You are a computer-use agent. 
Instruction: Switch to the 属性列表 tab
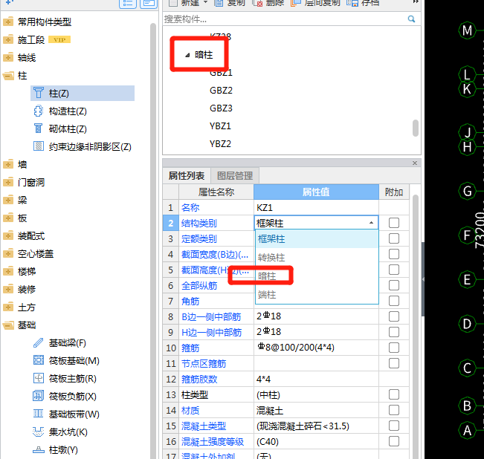187,176
